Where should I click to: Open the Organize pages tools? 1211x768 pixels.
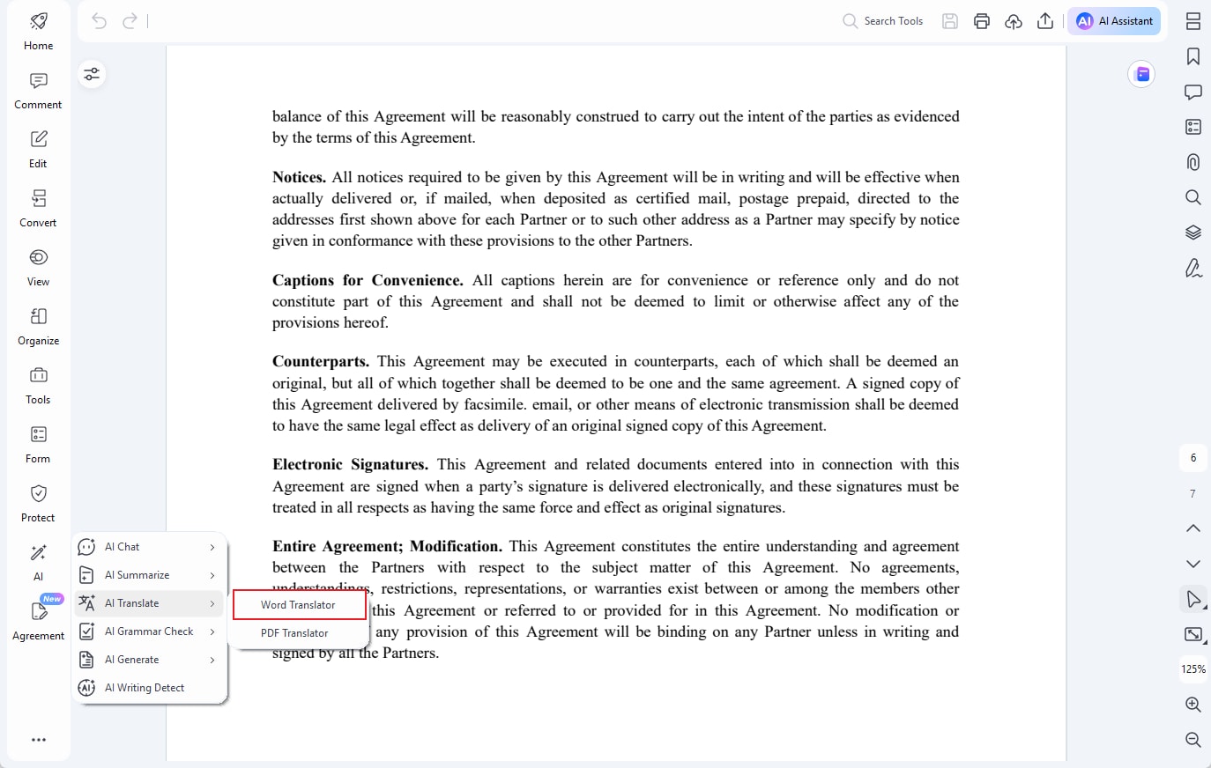38,327
